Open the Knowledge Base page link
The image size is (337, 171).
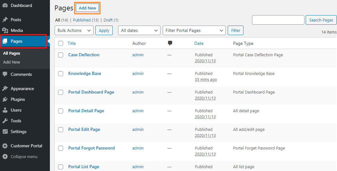tap(85, 73)
